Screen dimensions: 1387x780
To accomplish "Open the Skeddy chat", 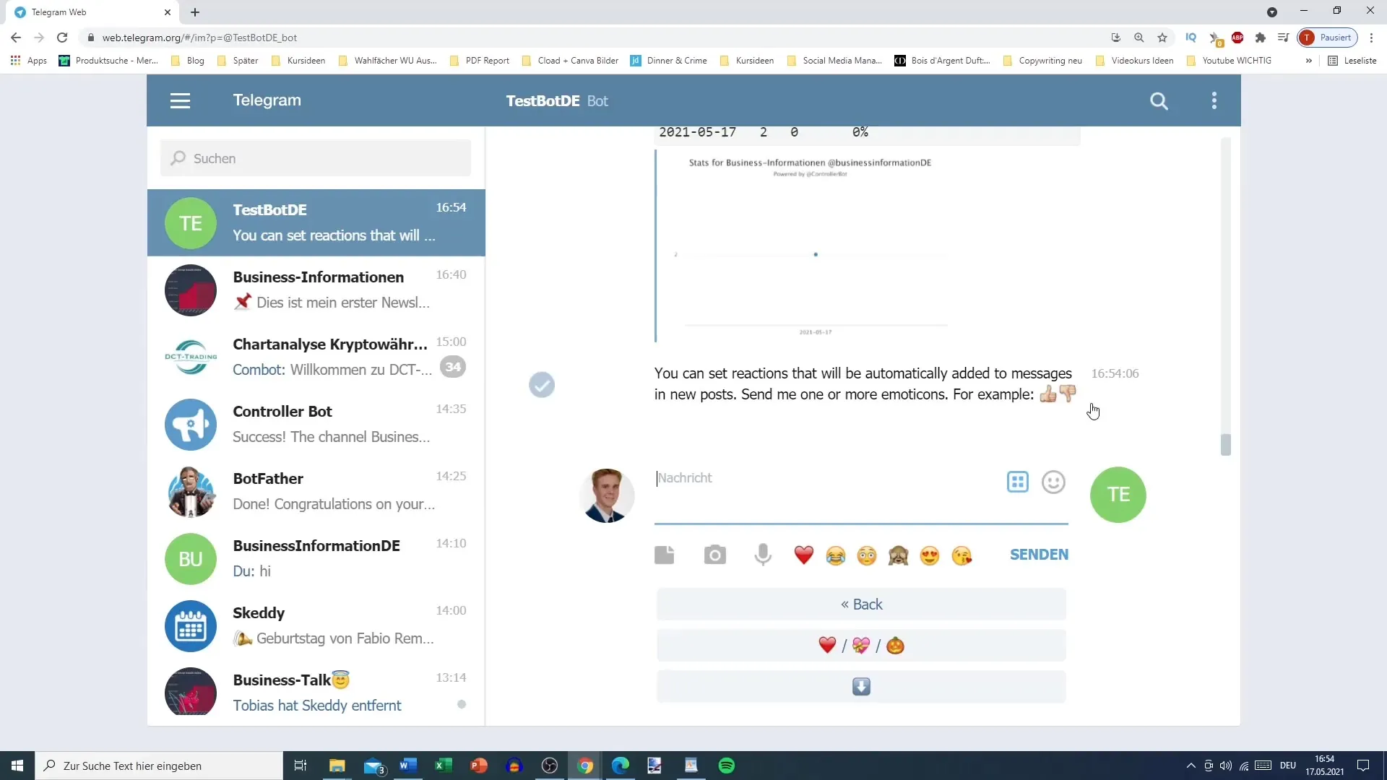I will tap(316, 626).
